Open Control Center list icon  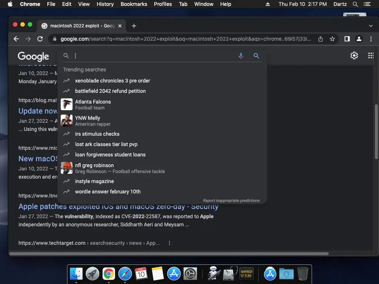pos(367,4)
